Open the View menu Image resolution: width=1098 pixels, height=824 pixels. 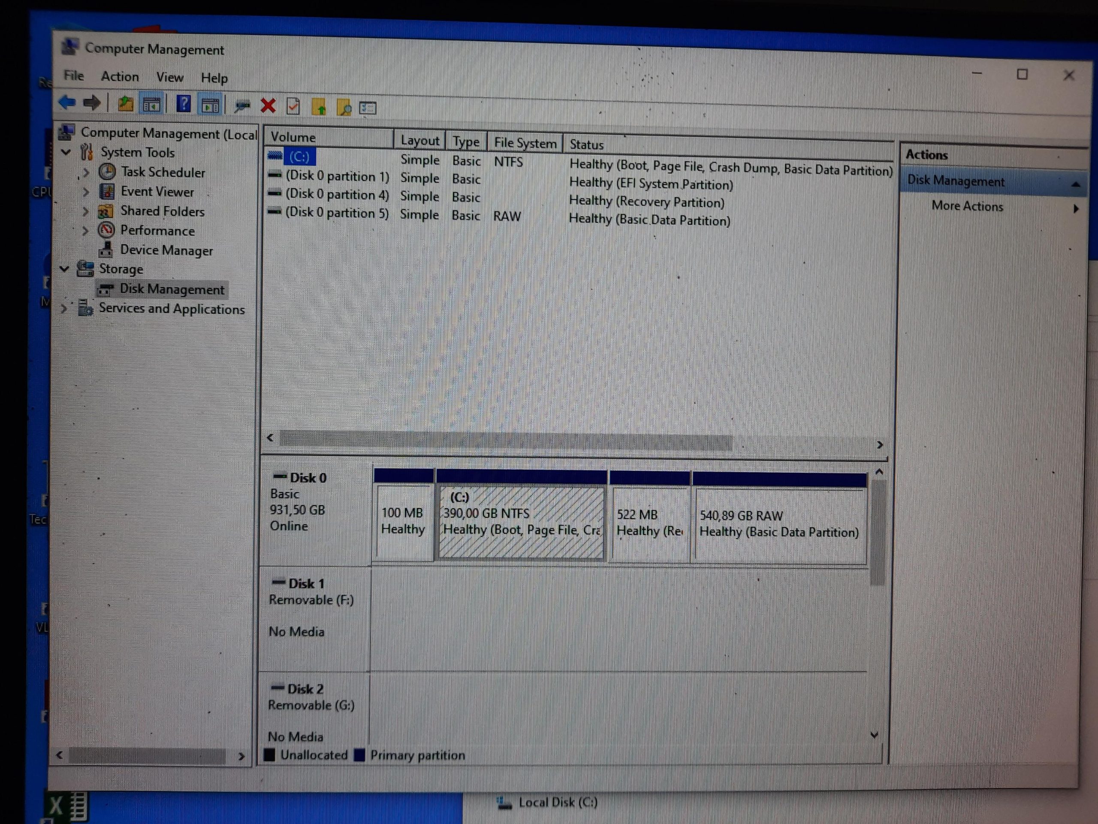pyautogui.click(x=170, y=78)
